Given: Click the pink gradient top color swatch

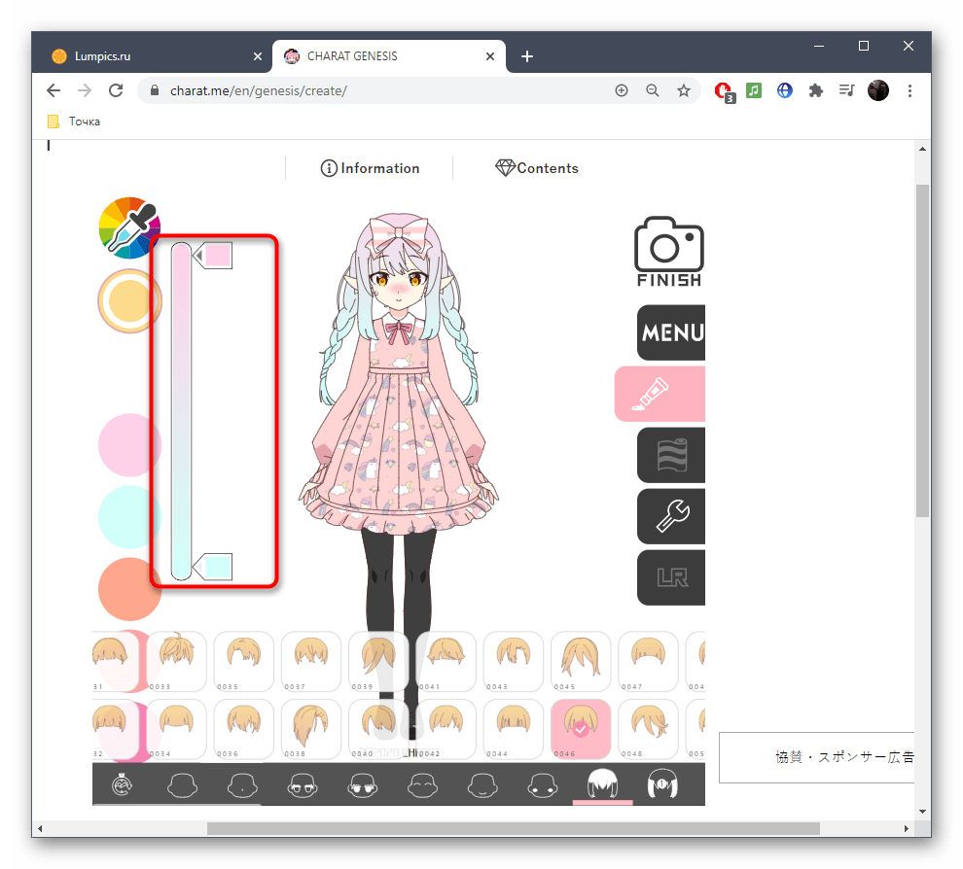Looking at the screenshot, I should pyautogui.click(x=217, y=256).
